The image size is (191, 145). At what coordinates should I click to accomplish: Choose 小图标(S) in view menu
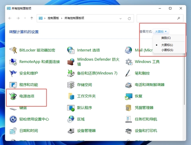pyautogui.click(x=167, y=50)
